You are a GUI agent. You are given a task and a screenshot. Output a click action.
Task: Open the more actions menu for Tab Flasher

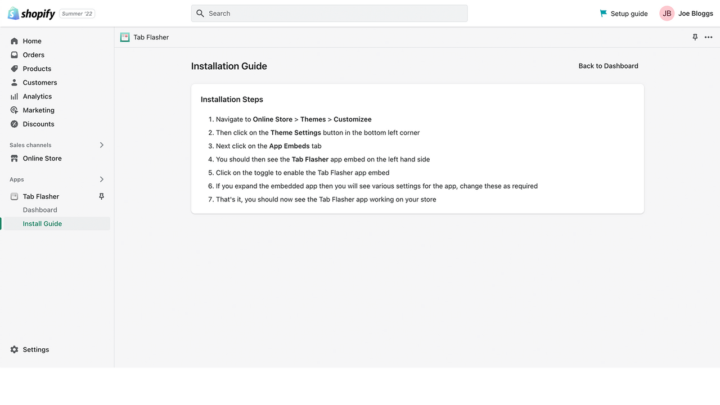(708, 37)
